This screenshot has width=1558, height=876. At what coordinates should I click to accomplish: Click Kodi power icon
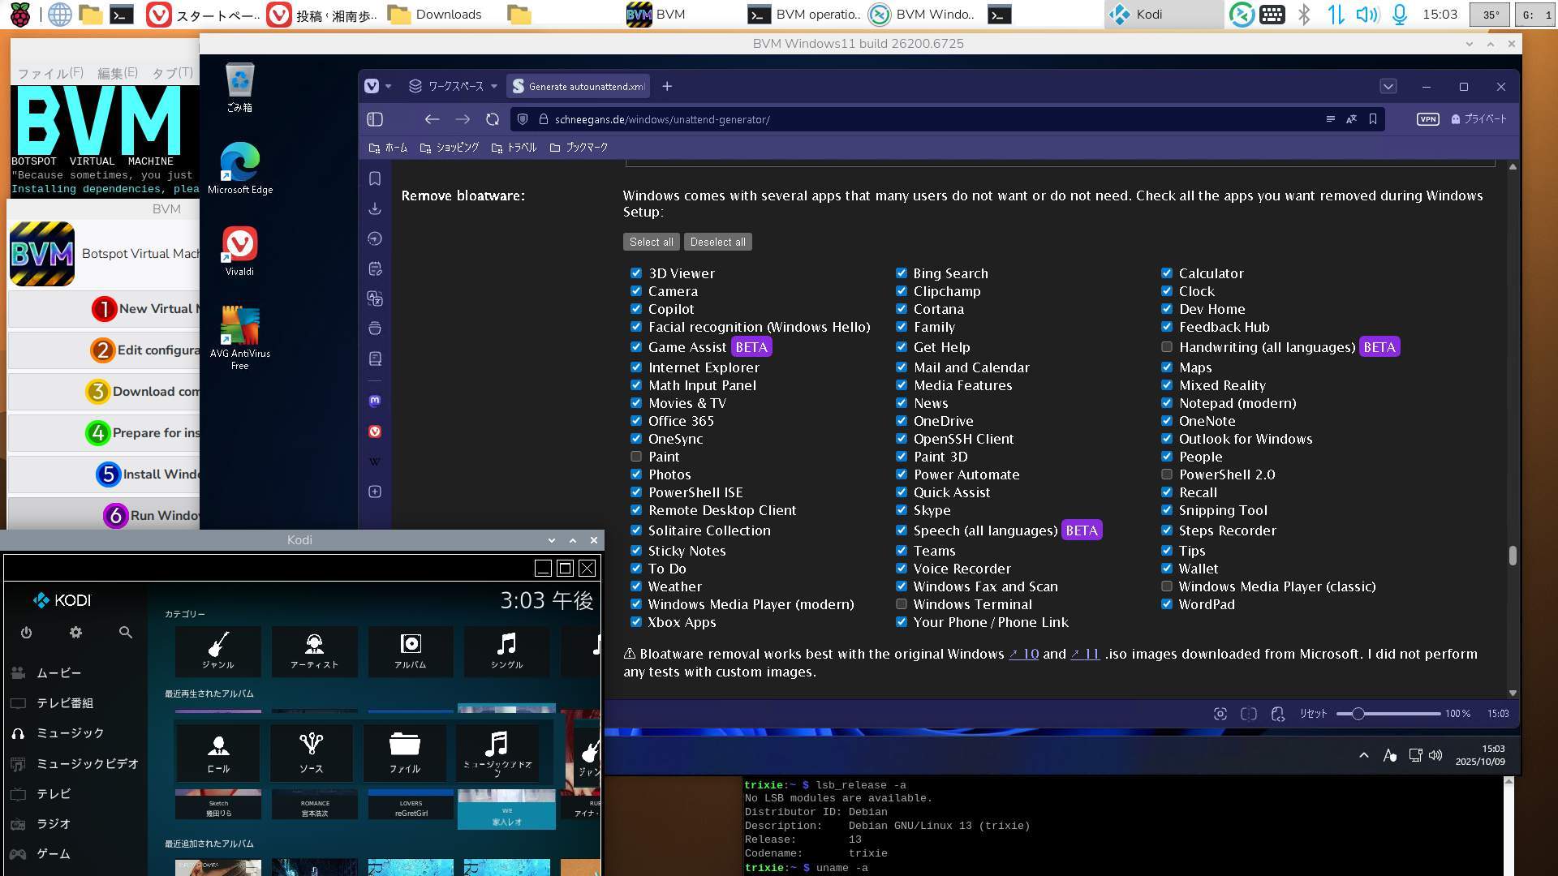(x=26, y=633)
